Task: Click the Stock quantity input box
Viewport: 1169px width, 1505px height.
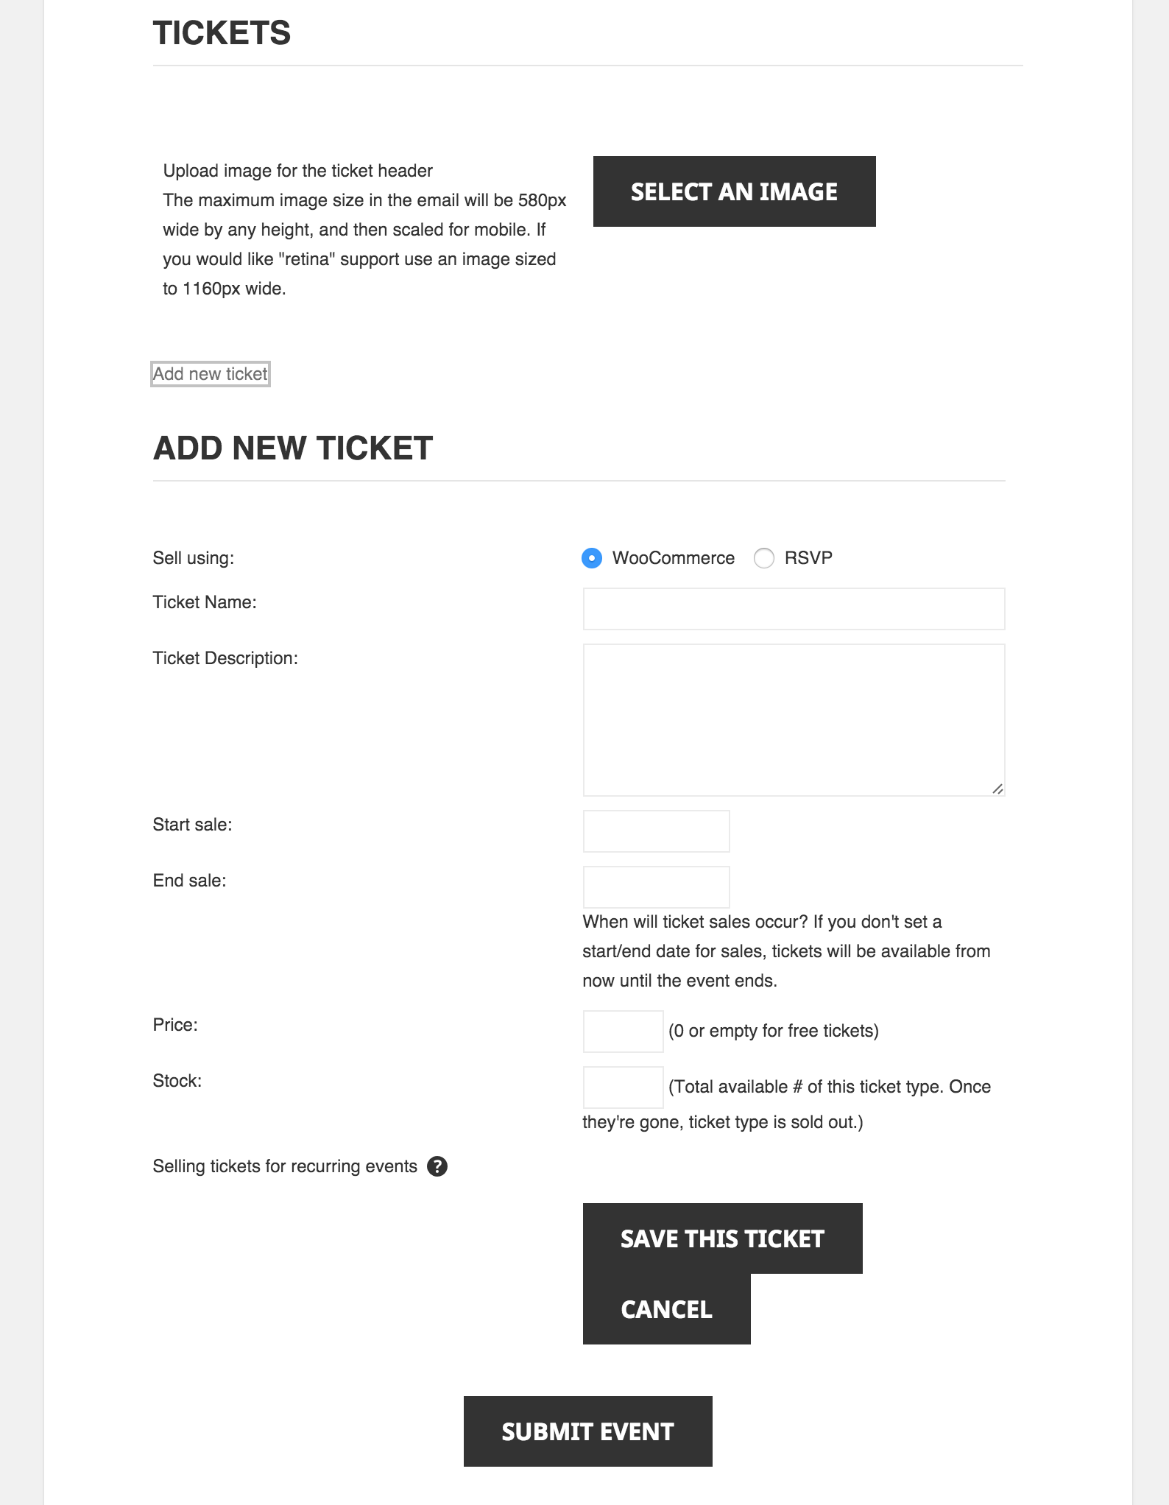Action: (623, 1088)
